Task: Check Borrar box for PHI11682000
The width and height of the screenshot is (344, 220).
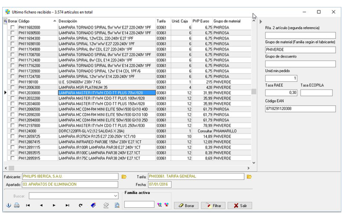Action: tap(12, 27)
